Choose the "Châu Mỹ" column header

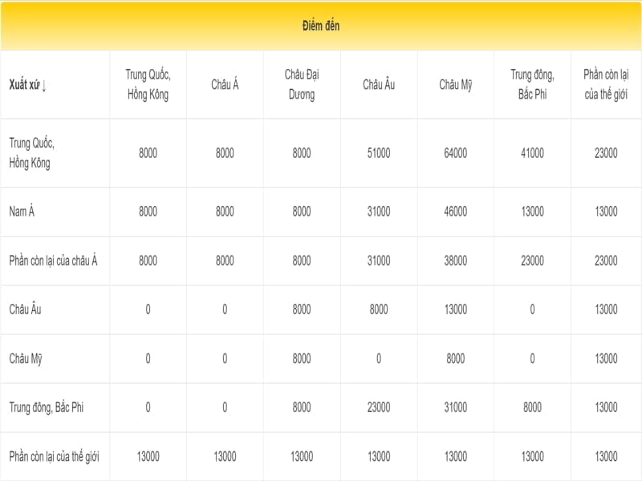click(455, 85)
